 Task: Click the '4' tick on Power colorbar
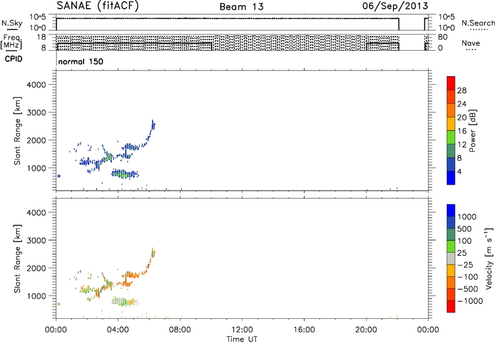click(459, 172)
